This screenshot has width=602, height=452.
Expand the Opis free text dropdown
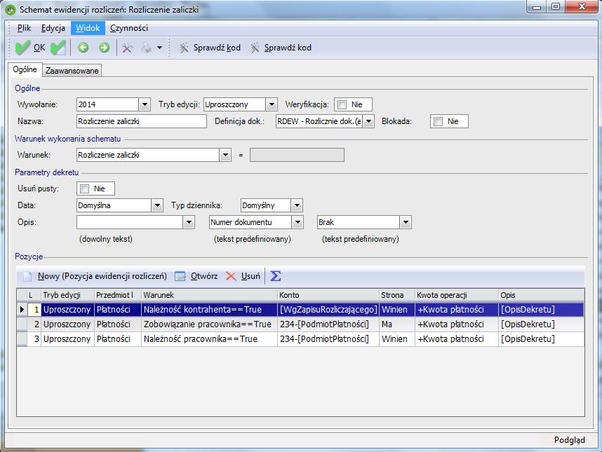[x=189, y=222]
